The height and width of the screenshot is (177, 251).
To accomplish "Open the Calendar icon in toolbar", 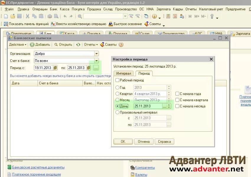I will point(175,16).
